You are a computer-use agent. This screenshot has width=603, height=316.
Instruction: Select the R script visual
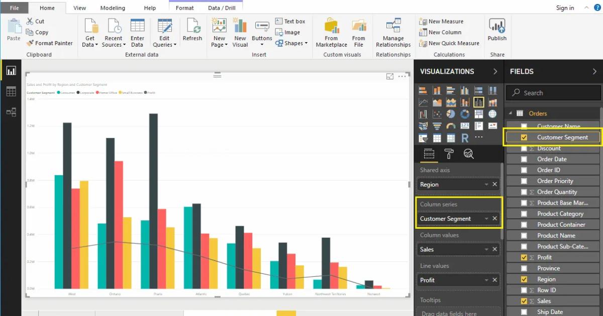tap(465, 137)
